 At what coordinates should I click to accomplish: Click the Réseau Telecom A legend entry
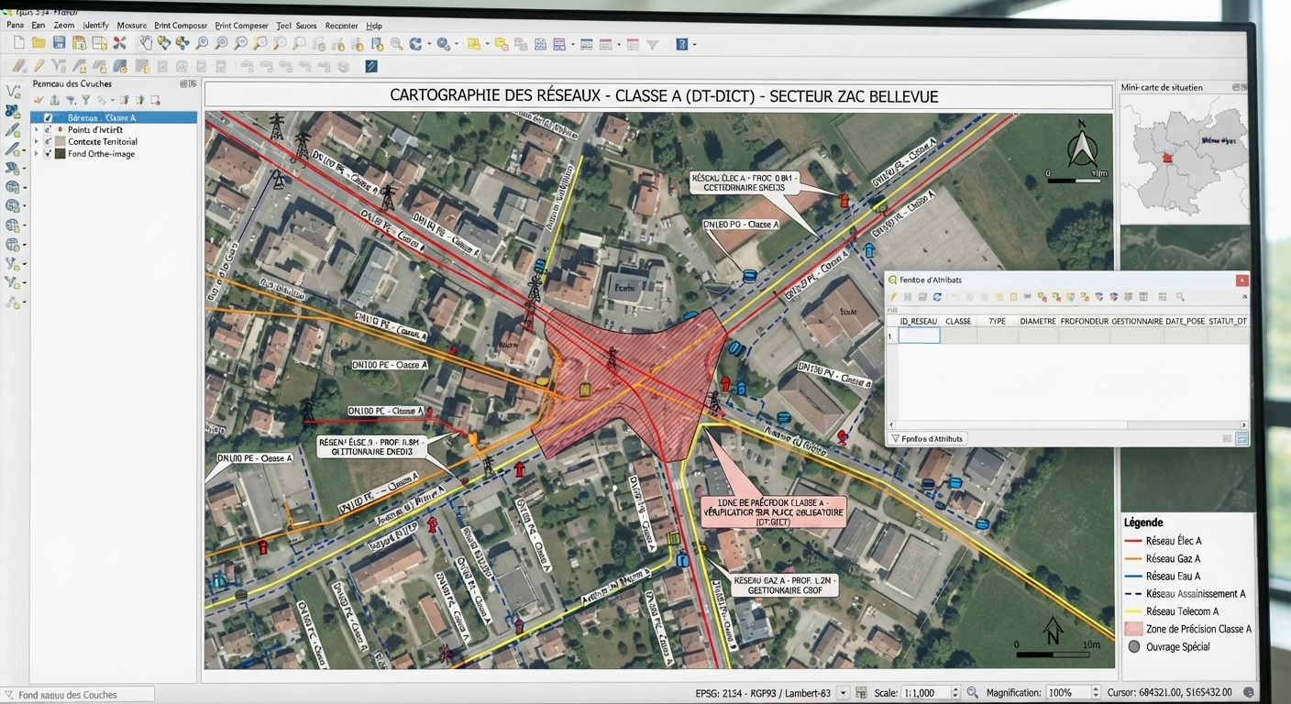[1182, 611]
